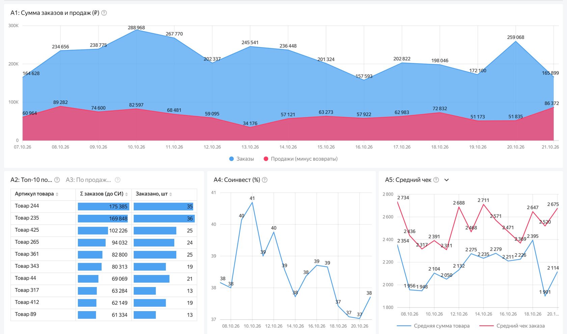Select the Товар 44 row name
The image size is (567, 334).
click(x=26, y=278)
